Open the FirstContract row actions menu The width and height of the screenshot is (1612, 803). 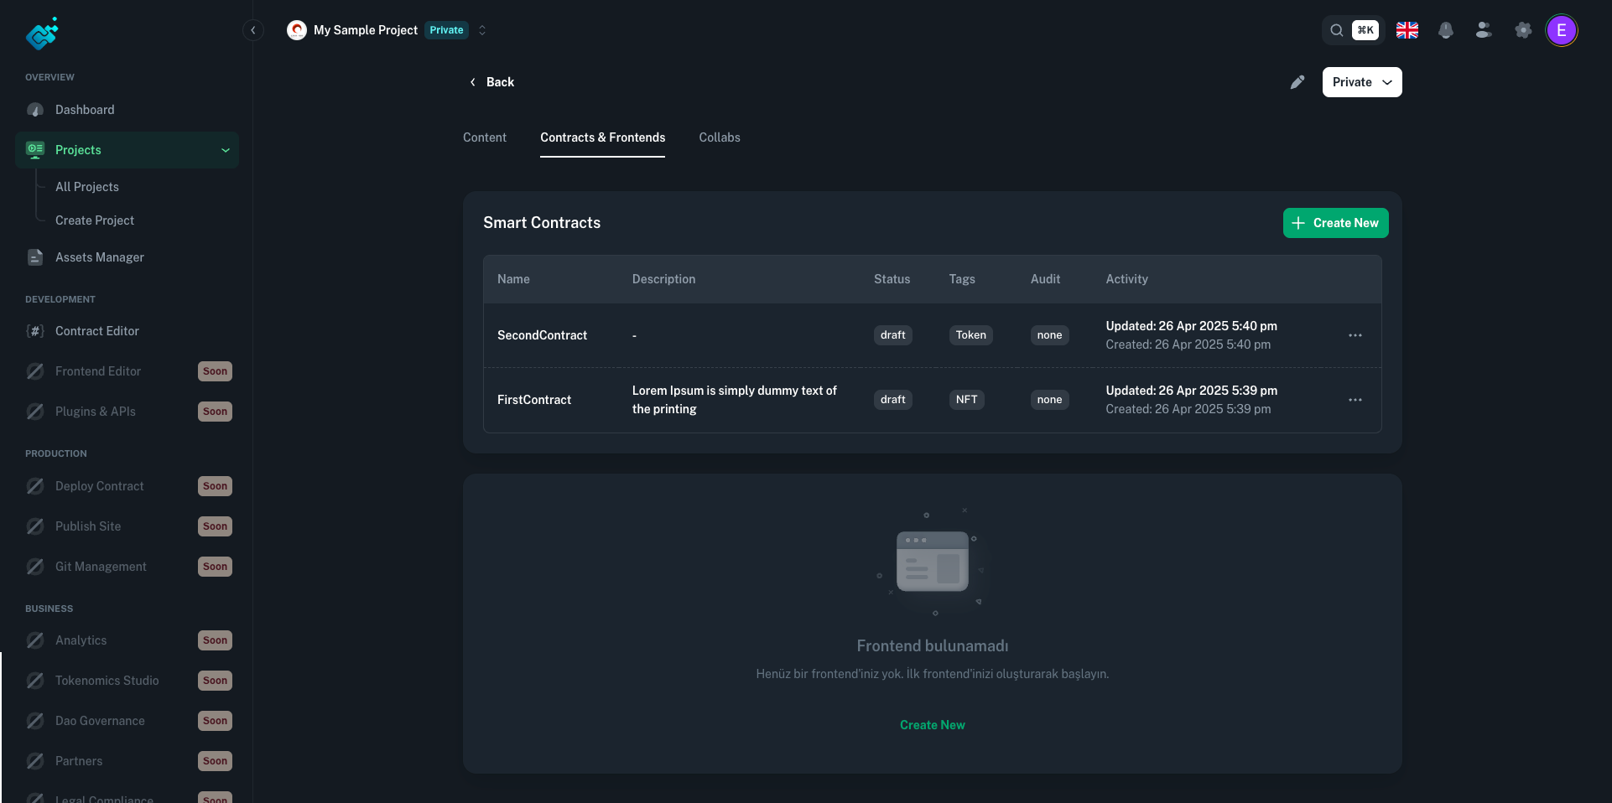click(1355, 400)
